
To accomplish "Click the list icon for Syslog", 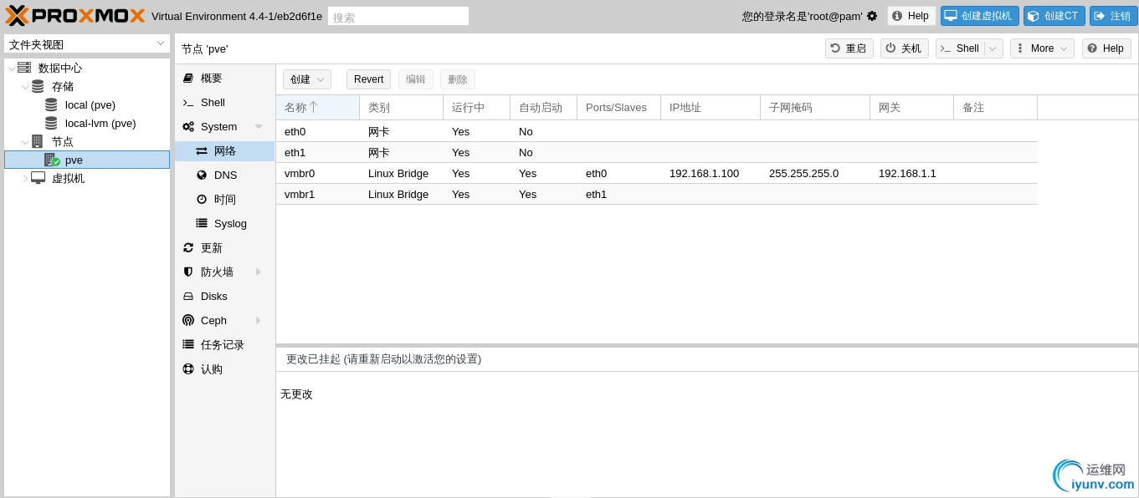I will point(202,223).
